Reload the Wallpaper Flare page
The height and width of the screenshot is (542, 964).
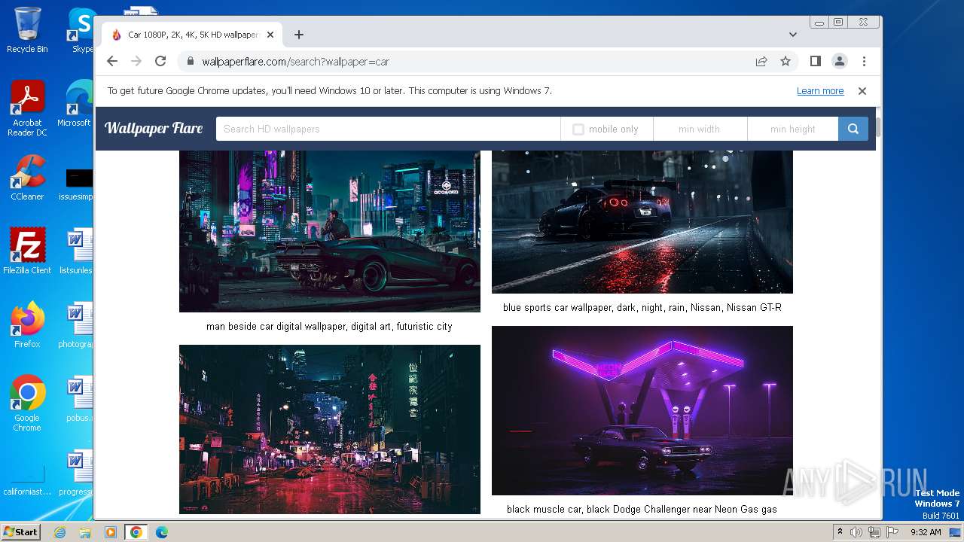click(x=160, y=62)
